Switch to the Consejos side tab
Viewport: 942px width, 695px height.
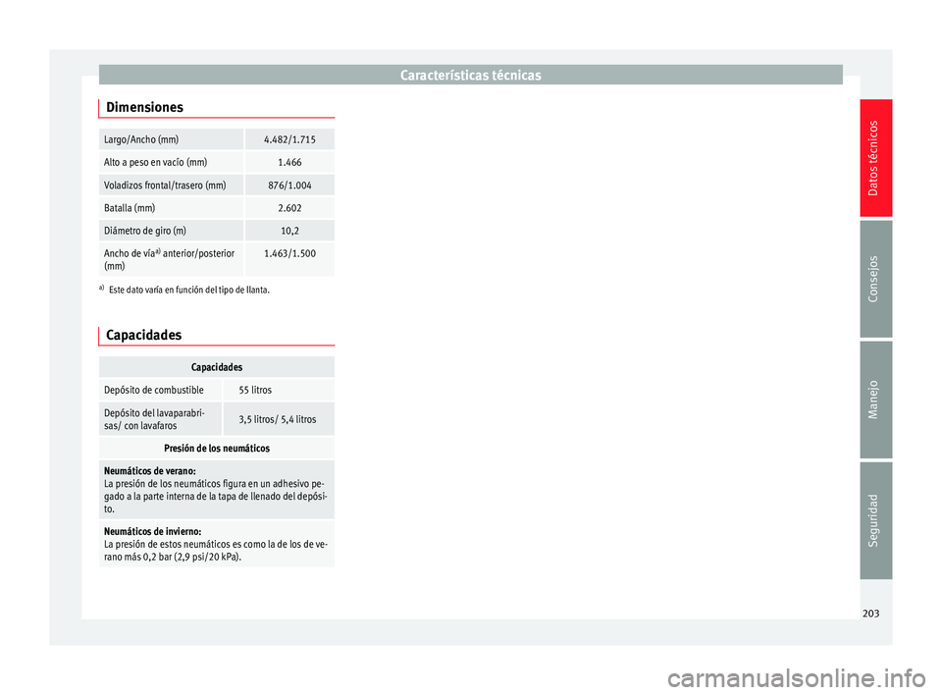pyautogui.click(x=875, y=279)
